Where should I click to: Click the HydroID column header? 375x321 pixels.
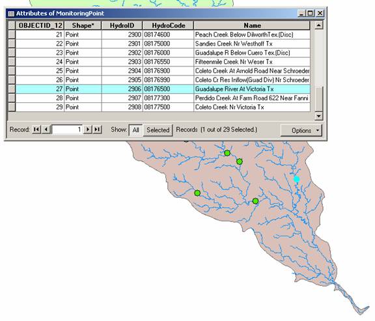tap(122, 25)
